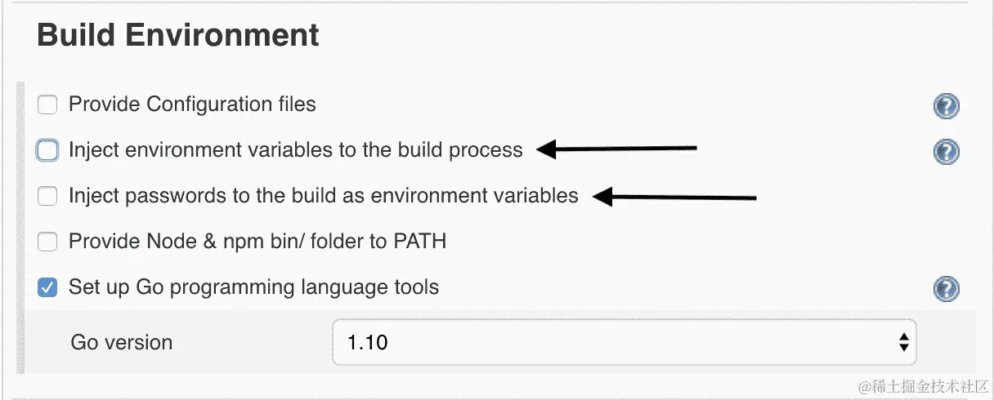Screen dimensions: 994x400
Task: Click the 'Provide Node & npm bin/ folder to PATH' text
Action: (257, 242)
